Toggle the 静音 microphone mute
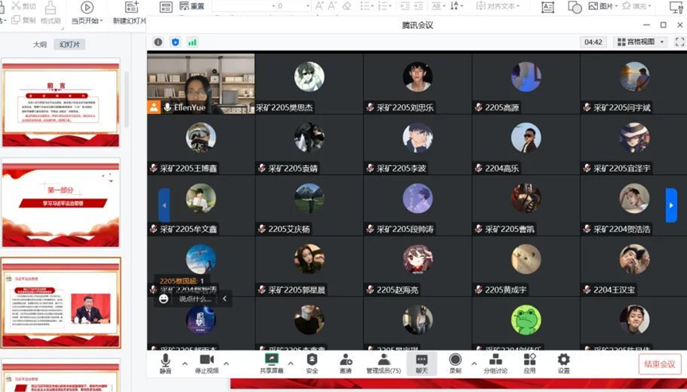The height and width of the screenshot is (392, 687). coord(165,363)
